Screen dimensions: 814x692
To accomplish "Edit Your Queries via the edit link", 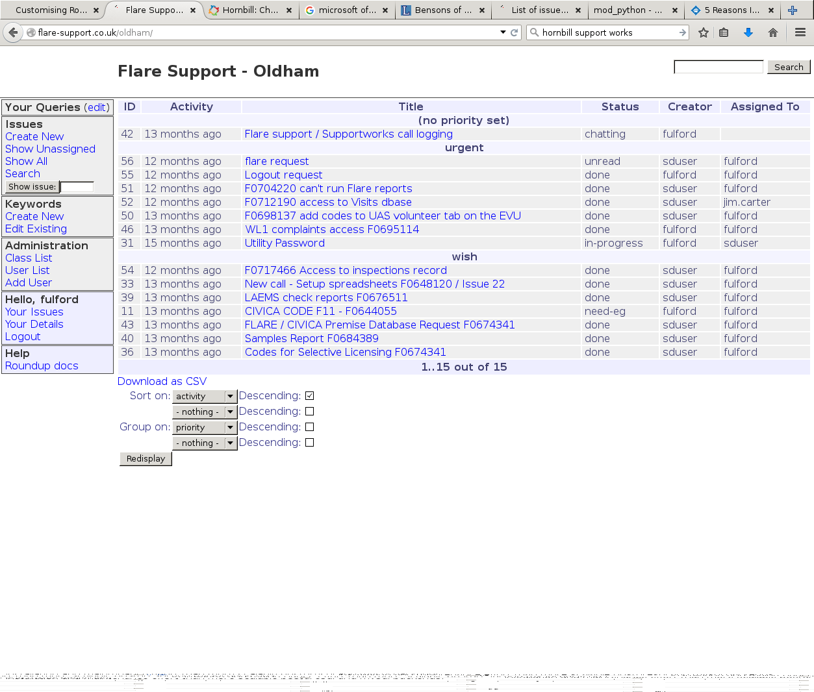I will [97, 107].
